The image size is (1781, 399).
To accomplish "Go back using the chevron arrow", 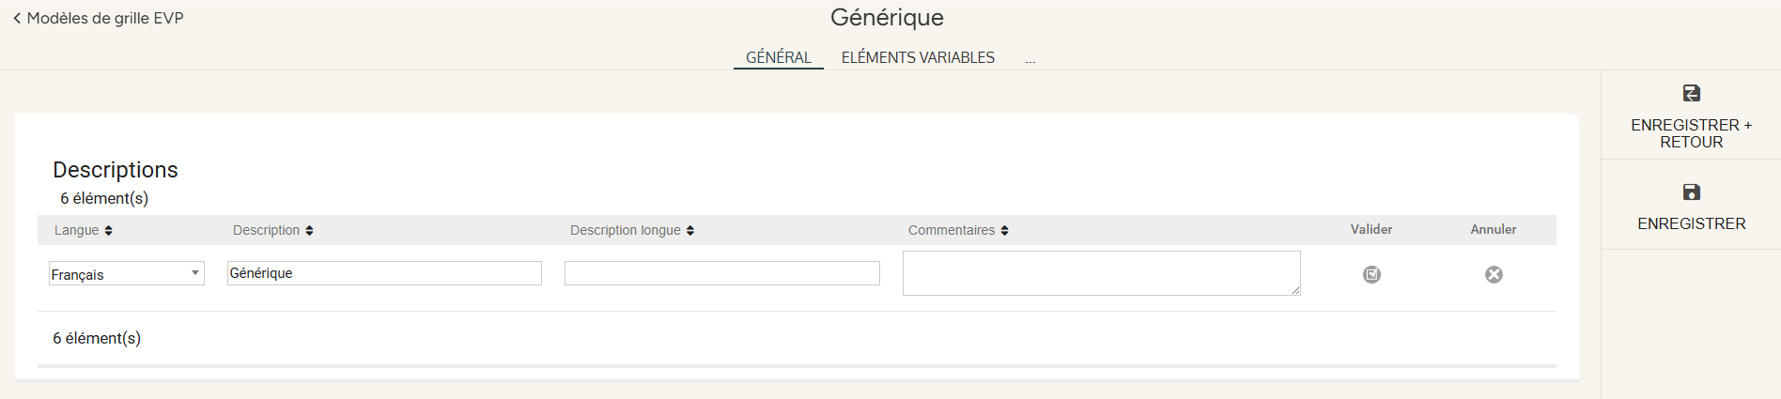I will pos(17,18).
